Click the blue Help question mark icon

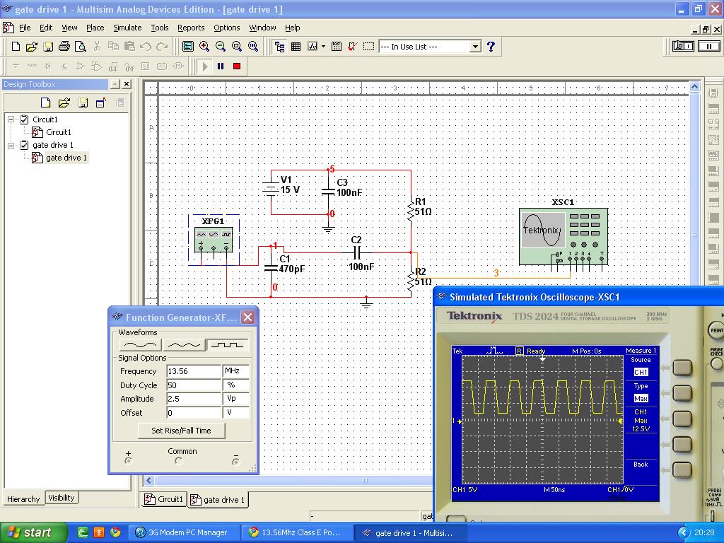491,47
